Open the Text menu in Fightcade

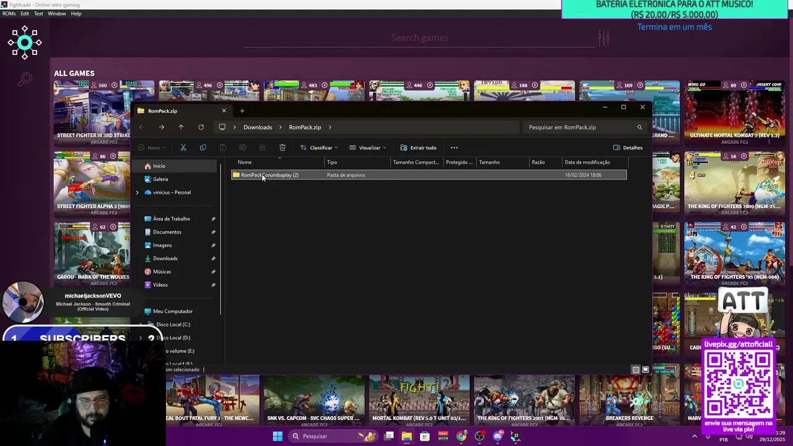pyautogui.click(x=38, y=14)
